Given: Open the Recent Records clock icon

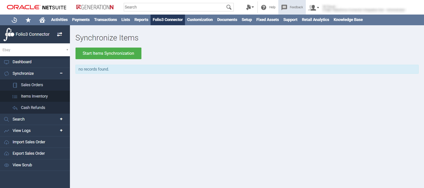Looking at the screenshot, I should pos(15,20).
